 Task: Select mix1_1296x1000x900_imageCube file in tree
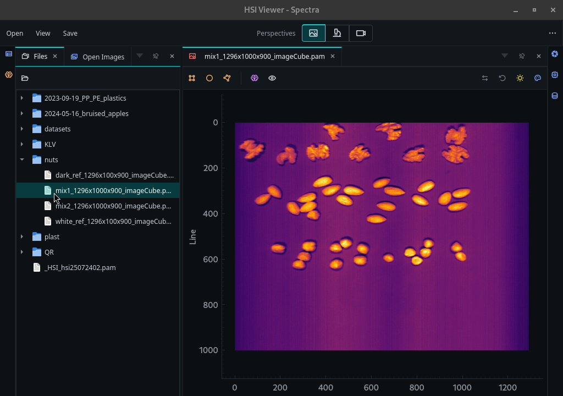(98, 190)
